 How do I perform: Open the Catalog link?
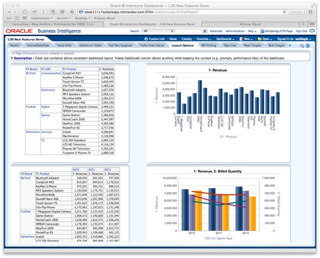187,39
